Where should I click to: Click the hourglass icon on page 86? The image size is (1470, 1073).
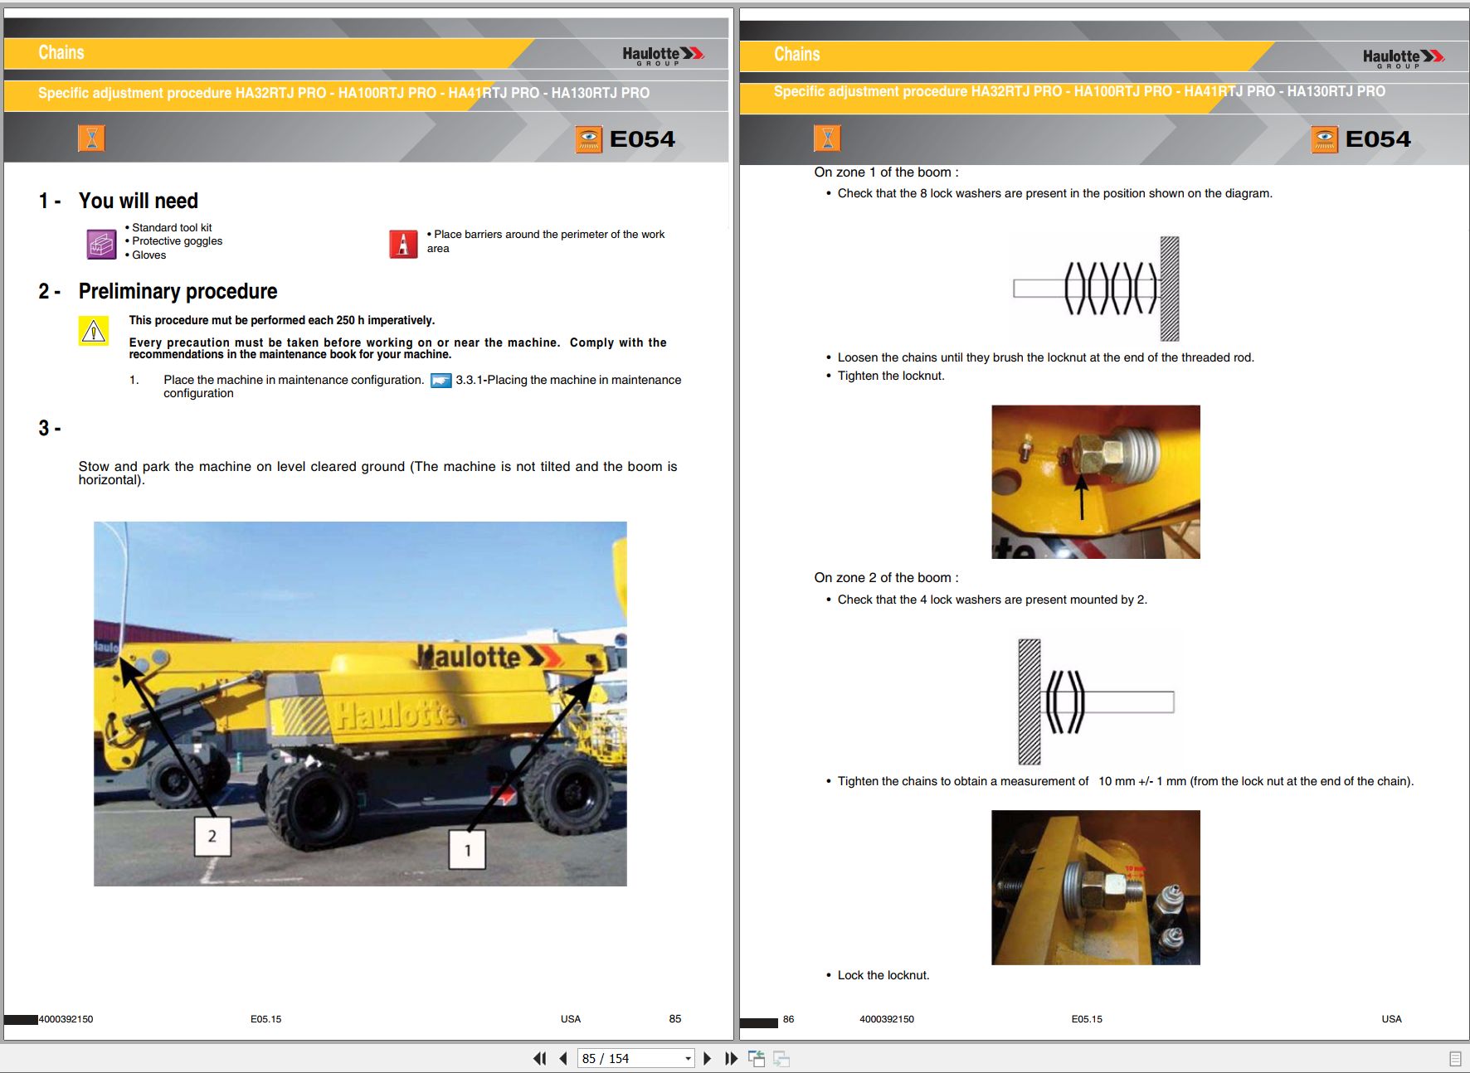coord(827,138)
